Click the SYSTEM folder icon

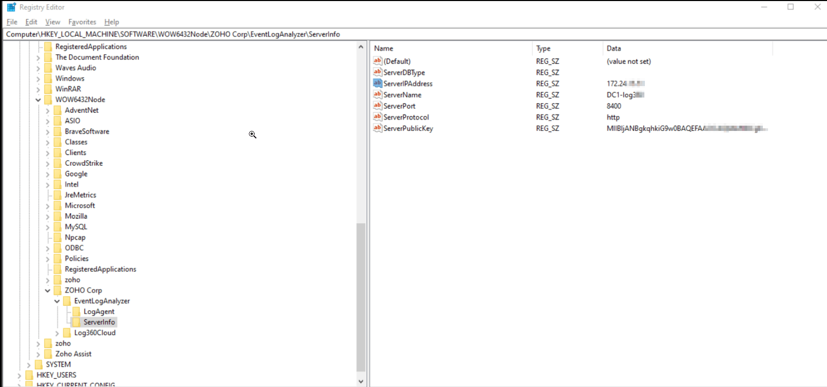pos(39,365)
